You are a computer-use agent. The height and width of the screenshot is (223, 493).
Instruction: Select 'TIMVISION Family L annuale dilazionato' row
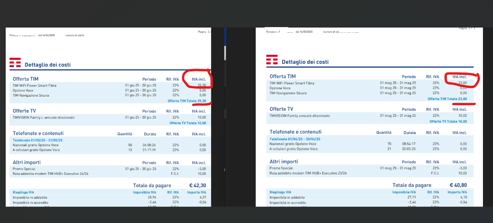(x=44, y=118)
